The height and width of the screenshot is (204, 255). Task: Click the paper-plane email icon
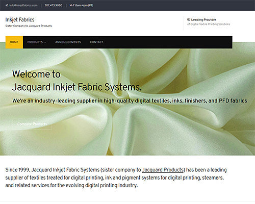[7, 5]
